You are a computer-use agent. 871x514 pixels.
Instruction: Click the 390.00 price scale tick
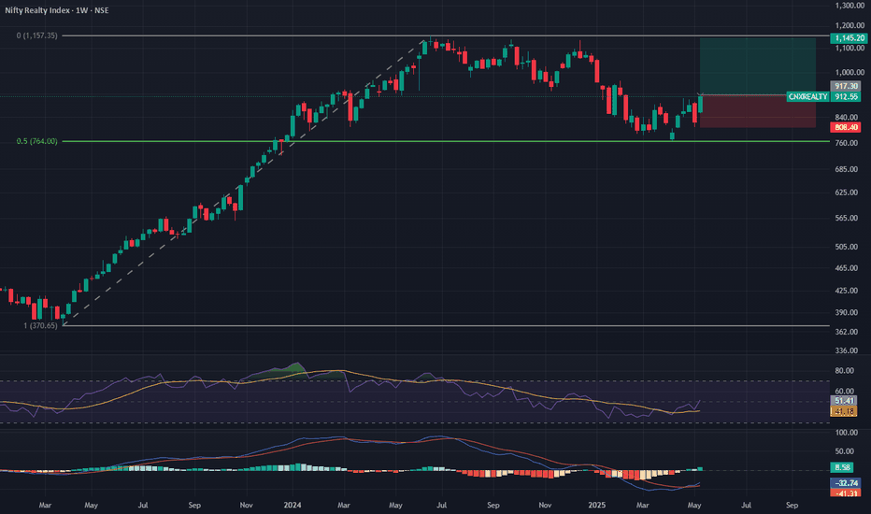[847, 312]
